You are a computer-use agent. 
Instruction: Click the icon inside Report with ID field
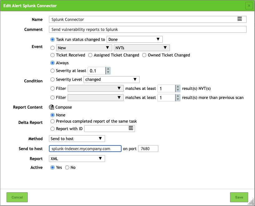131,128
